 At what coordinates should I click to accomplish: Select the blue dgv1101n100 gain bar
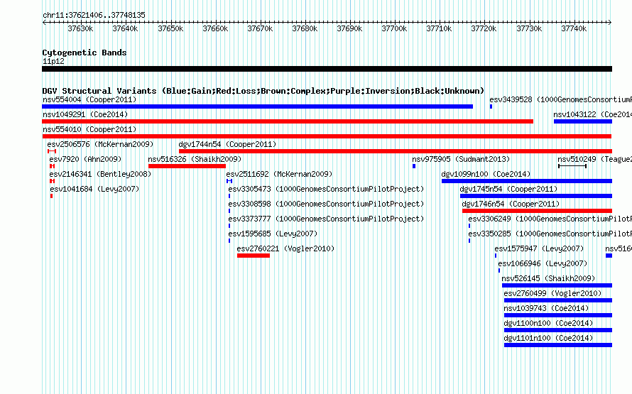click(x=558, y=345)
